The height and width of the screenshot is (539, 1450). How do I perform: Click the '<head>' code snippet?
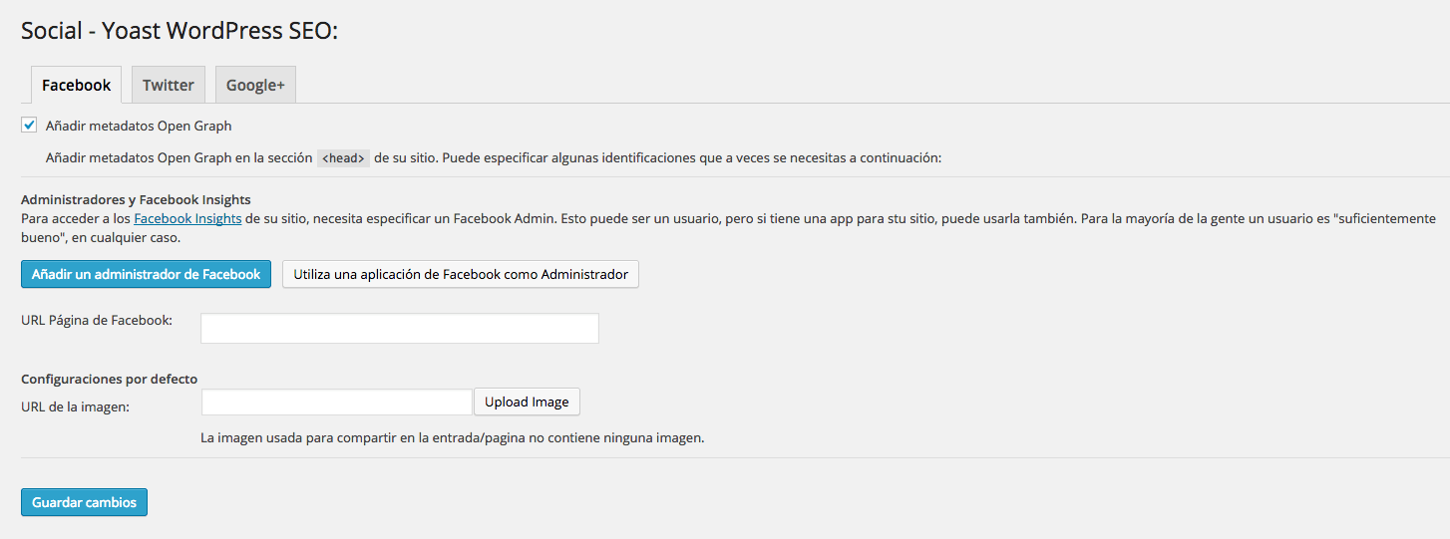click(x=343, y=157)
